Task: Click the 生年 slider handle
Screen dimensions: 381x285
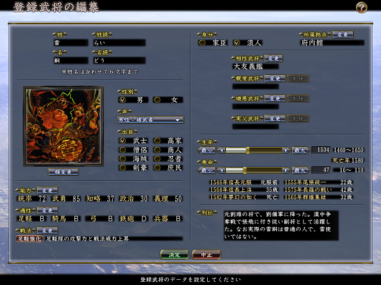Action: [248, 150]
